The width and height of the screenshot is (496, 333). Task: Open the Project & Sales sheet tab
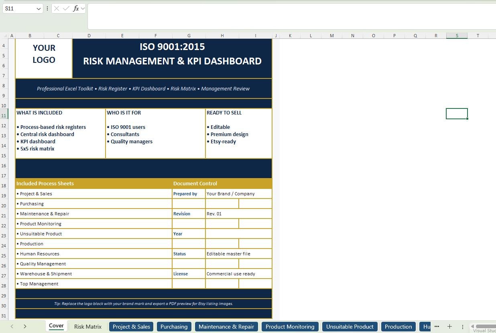pyautogui.click(x=132, y=327)
